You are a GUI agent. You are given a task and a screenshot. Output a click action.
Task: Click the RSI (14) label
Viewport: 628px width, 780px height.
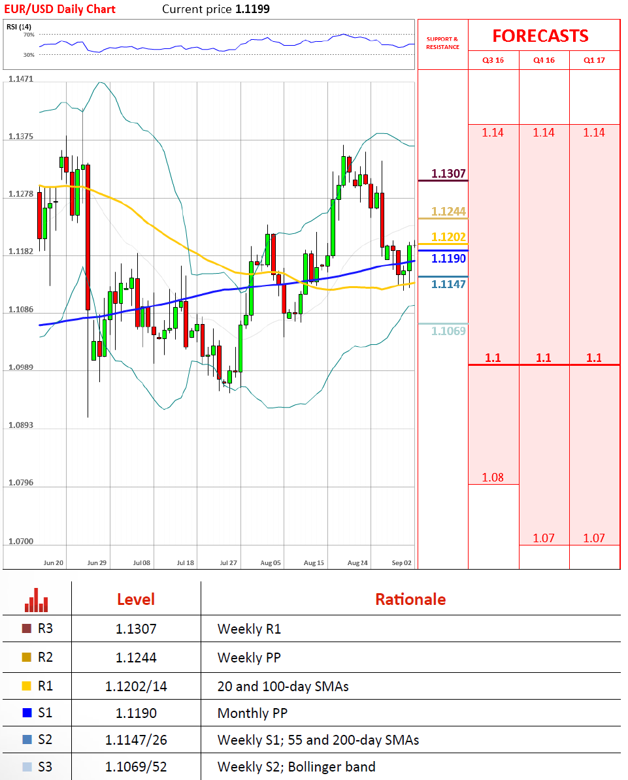coord(19,27)
